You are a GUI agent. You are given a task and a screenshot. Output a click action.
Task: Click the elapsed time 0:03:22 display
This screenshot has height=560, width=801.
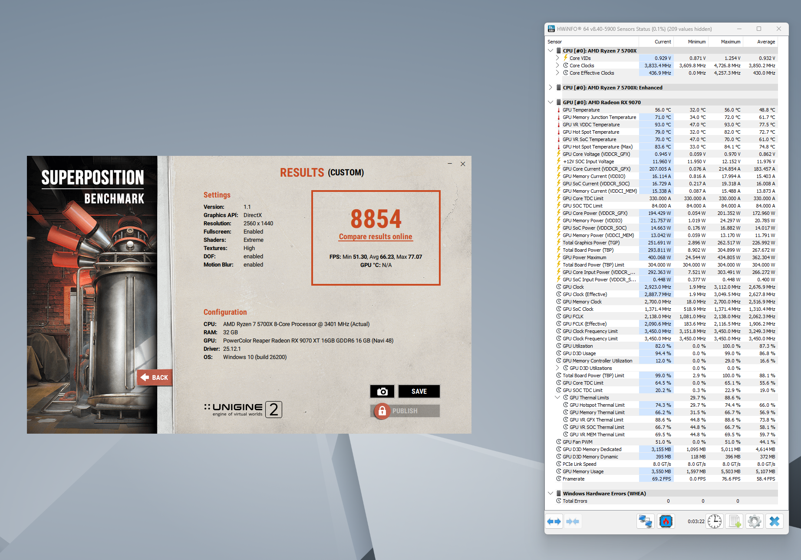pyautogui.click(x=696, y=521)
